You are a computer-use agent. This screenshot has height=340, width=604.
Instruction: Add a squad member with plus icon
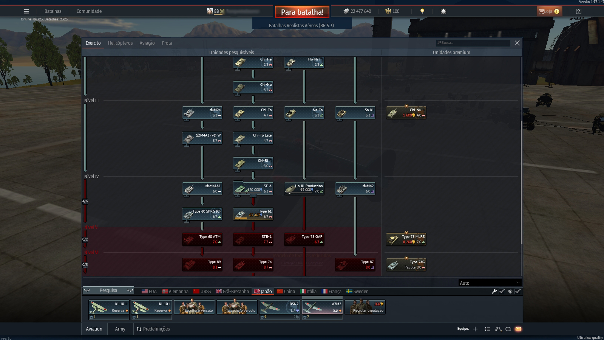[475, 329]
